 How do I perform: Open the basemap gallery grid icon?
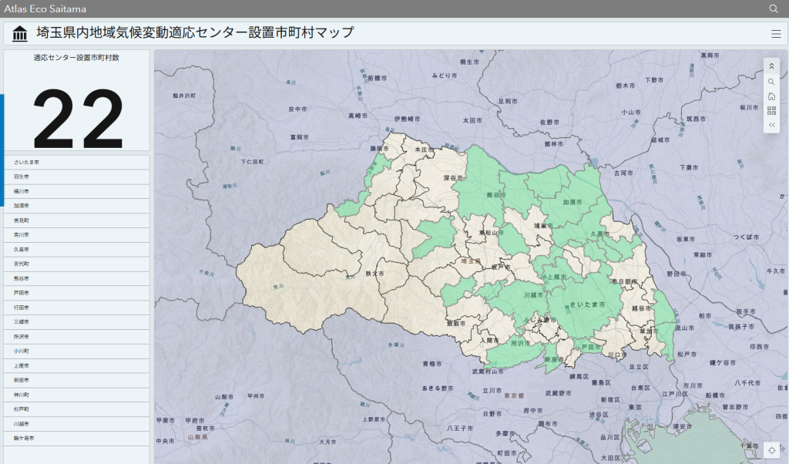coord(771,110)
